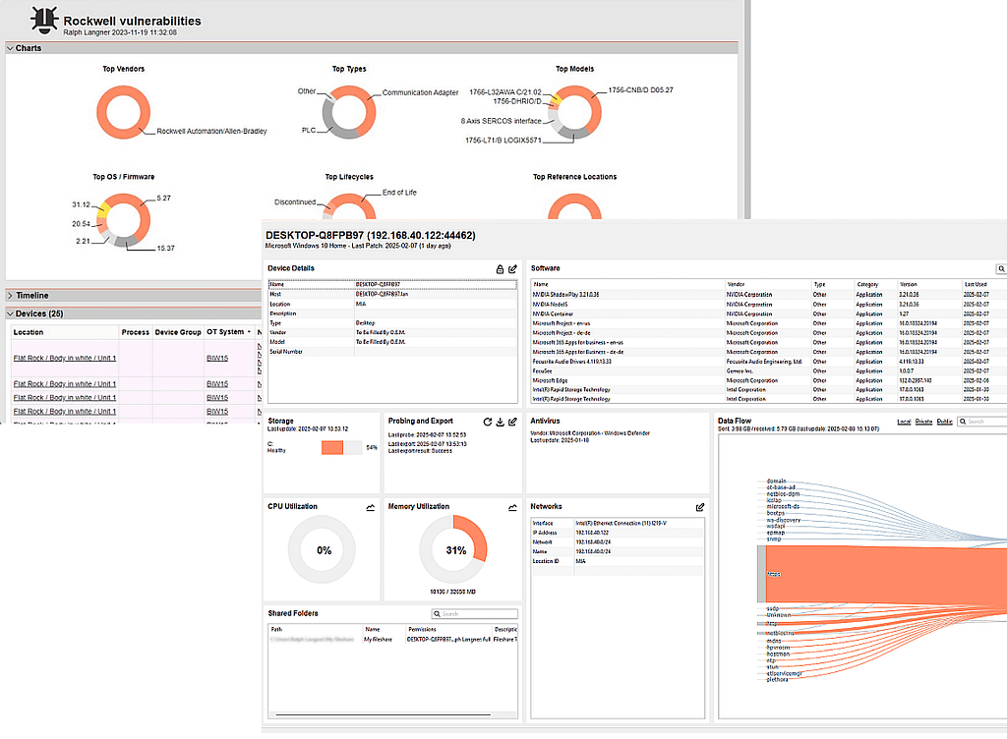Screen dimensions: 1007x739
Task: Sort Software list by the Category header
Action: click(x=867, y=284)
